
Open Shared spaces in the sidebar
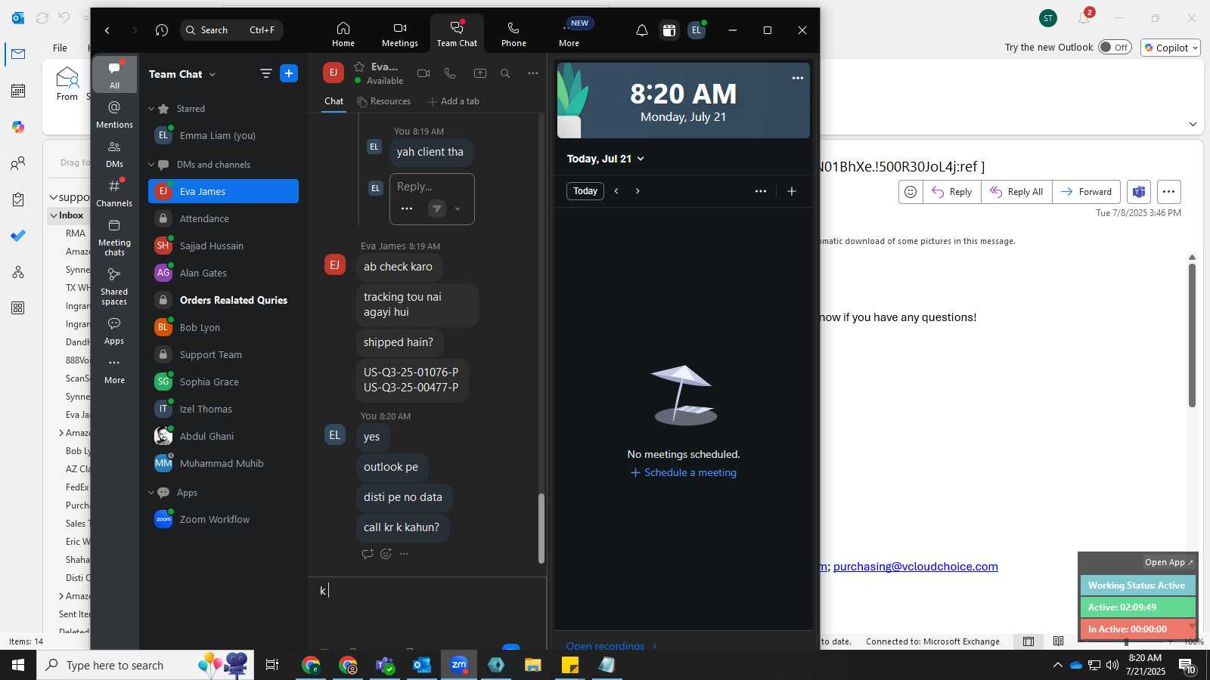tap(115, 286)
